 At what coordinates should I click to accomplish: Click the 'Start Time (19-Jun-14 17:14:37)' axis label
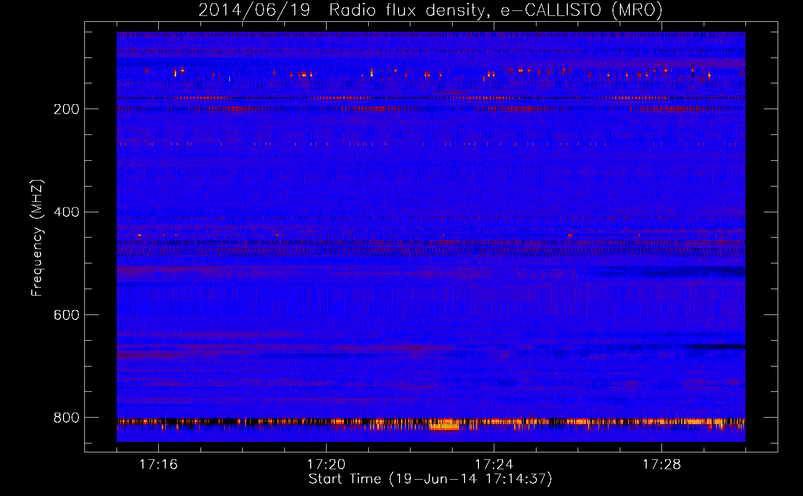(x=430, y=479)
